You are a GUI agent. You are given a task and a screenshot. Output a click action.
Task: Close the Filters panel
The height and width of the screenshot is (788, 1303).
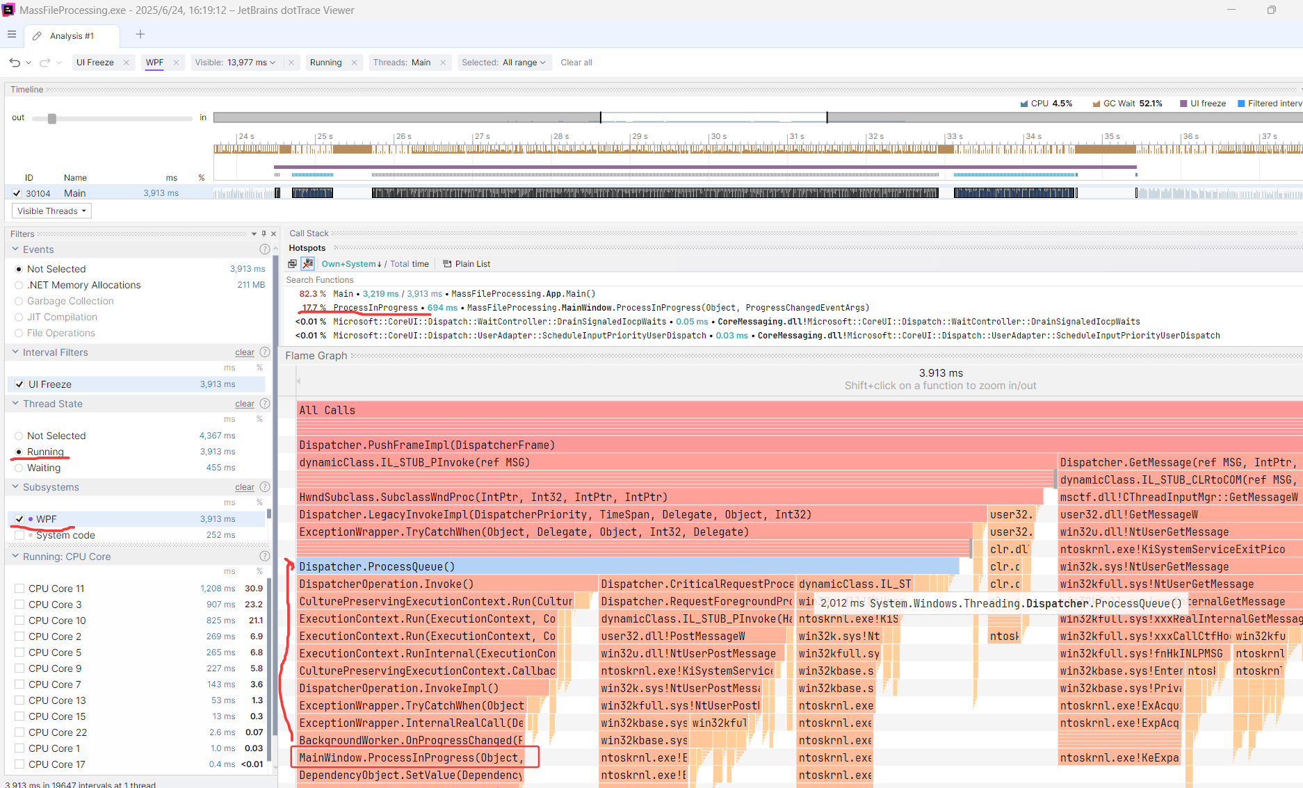click(x=273, y=234)
